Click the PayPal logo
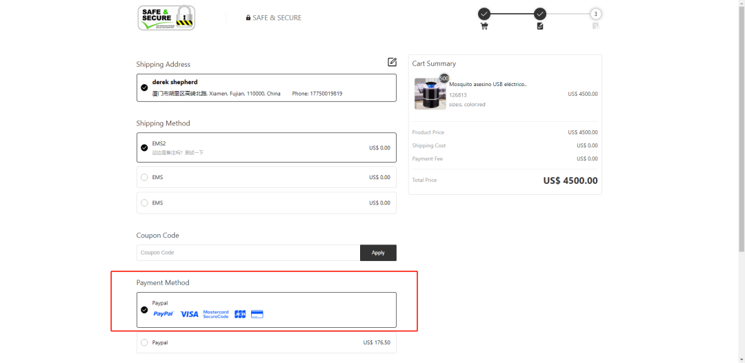This screenshot has width=745, height=363. coord(164,314)
